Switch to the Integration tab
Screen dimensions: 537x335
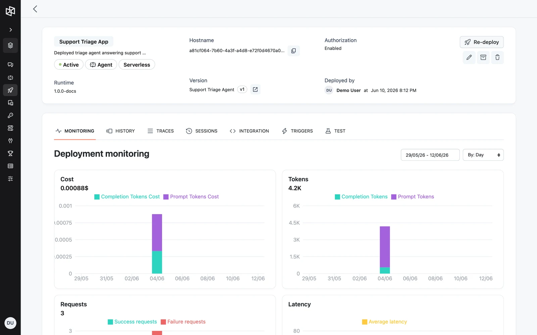click(249, 131)
